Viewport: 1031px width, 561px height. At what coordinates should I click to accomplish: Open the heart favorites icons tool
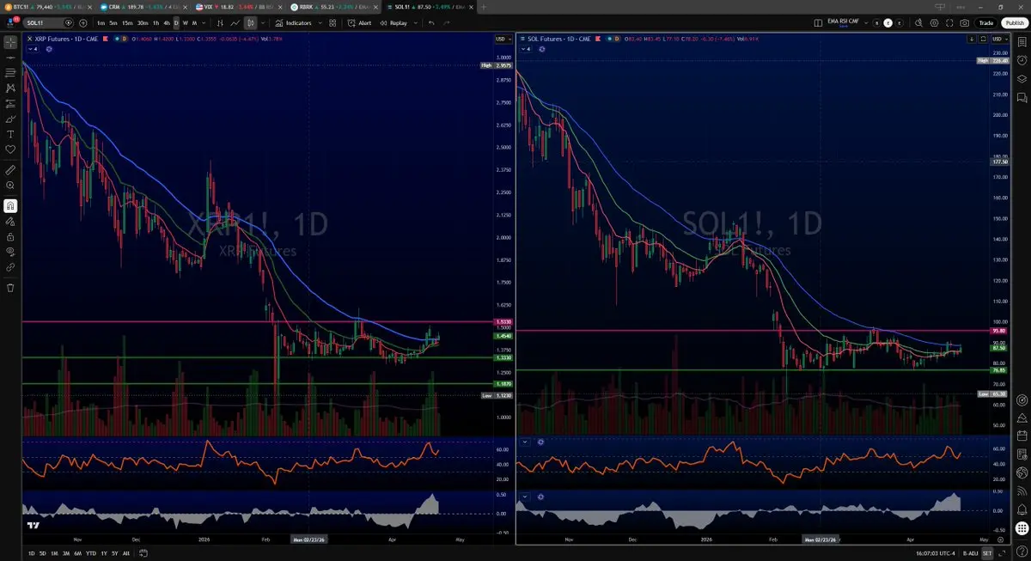tap(10, 149)
